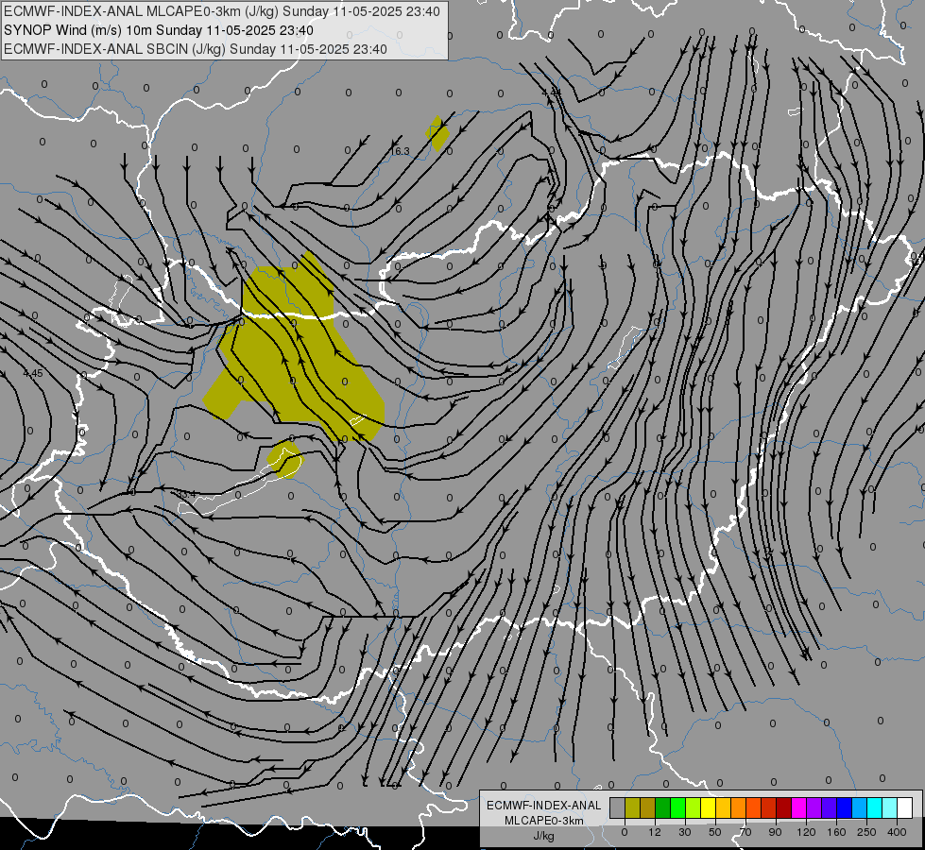Pick the dark red legend swatch after 90
This screenshot has height=850, width=925.
pos(784,807)
